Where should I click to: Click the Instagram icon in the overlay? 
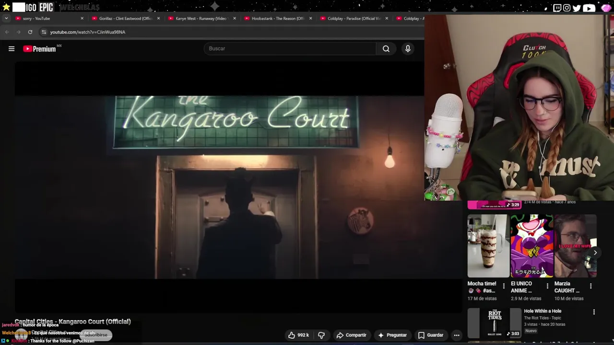[567, 8]
